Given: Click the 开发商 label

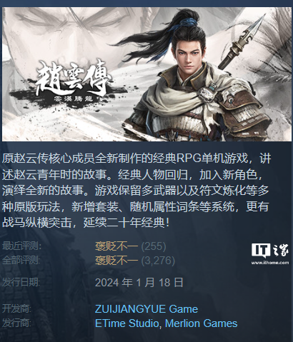Looking at the screenshot, I should click(16, 309).
